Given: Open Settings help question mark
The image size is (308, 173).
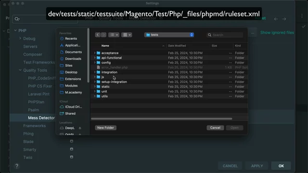Looking at the screenshot, I should [x=17, y=166].
